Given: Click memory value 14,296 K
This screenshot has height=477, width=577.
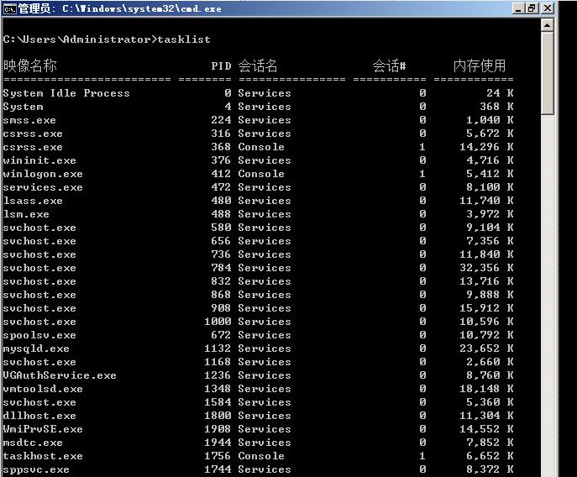Looking at the screenshot, I should point(486,147).
